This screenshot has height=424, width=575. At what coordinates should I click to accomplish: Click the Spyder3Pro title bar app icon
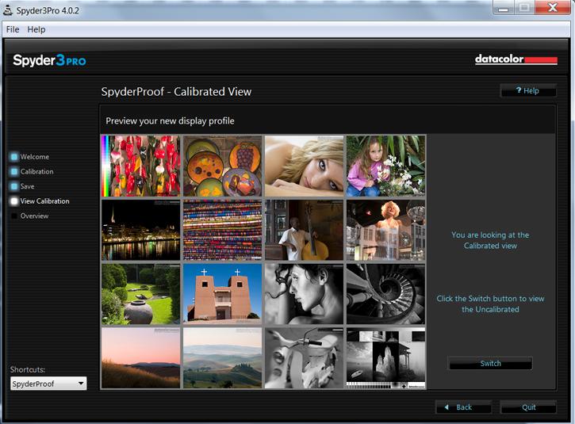pos(7,10)
